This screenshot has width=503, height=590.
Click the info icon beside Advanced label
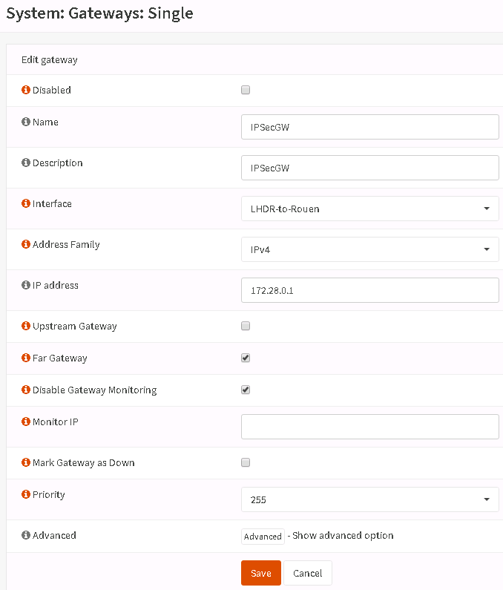tap(25, 535)
